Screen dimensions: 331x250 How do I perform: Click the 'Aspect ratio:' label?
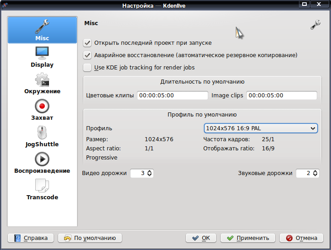click(103, 149)
